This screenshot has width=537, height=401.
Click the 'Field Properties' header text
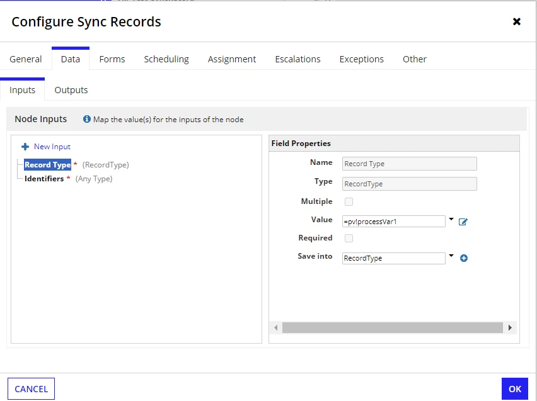pyautogui.click(x=301, y=144)
